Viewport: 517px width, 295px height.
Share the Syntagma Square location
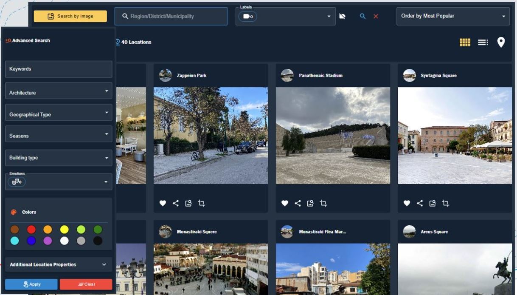[x=420, y=203]
